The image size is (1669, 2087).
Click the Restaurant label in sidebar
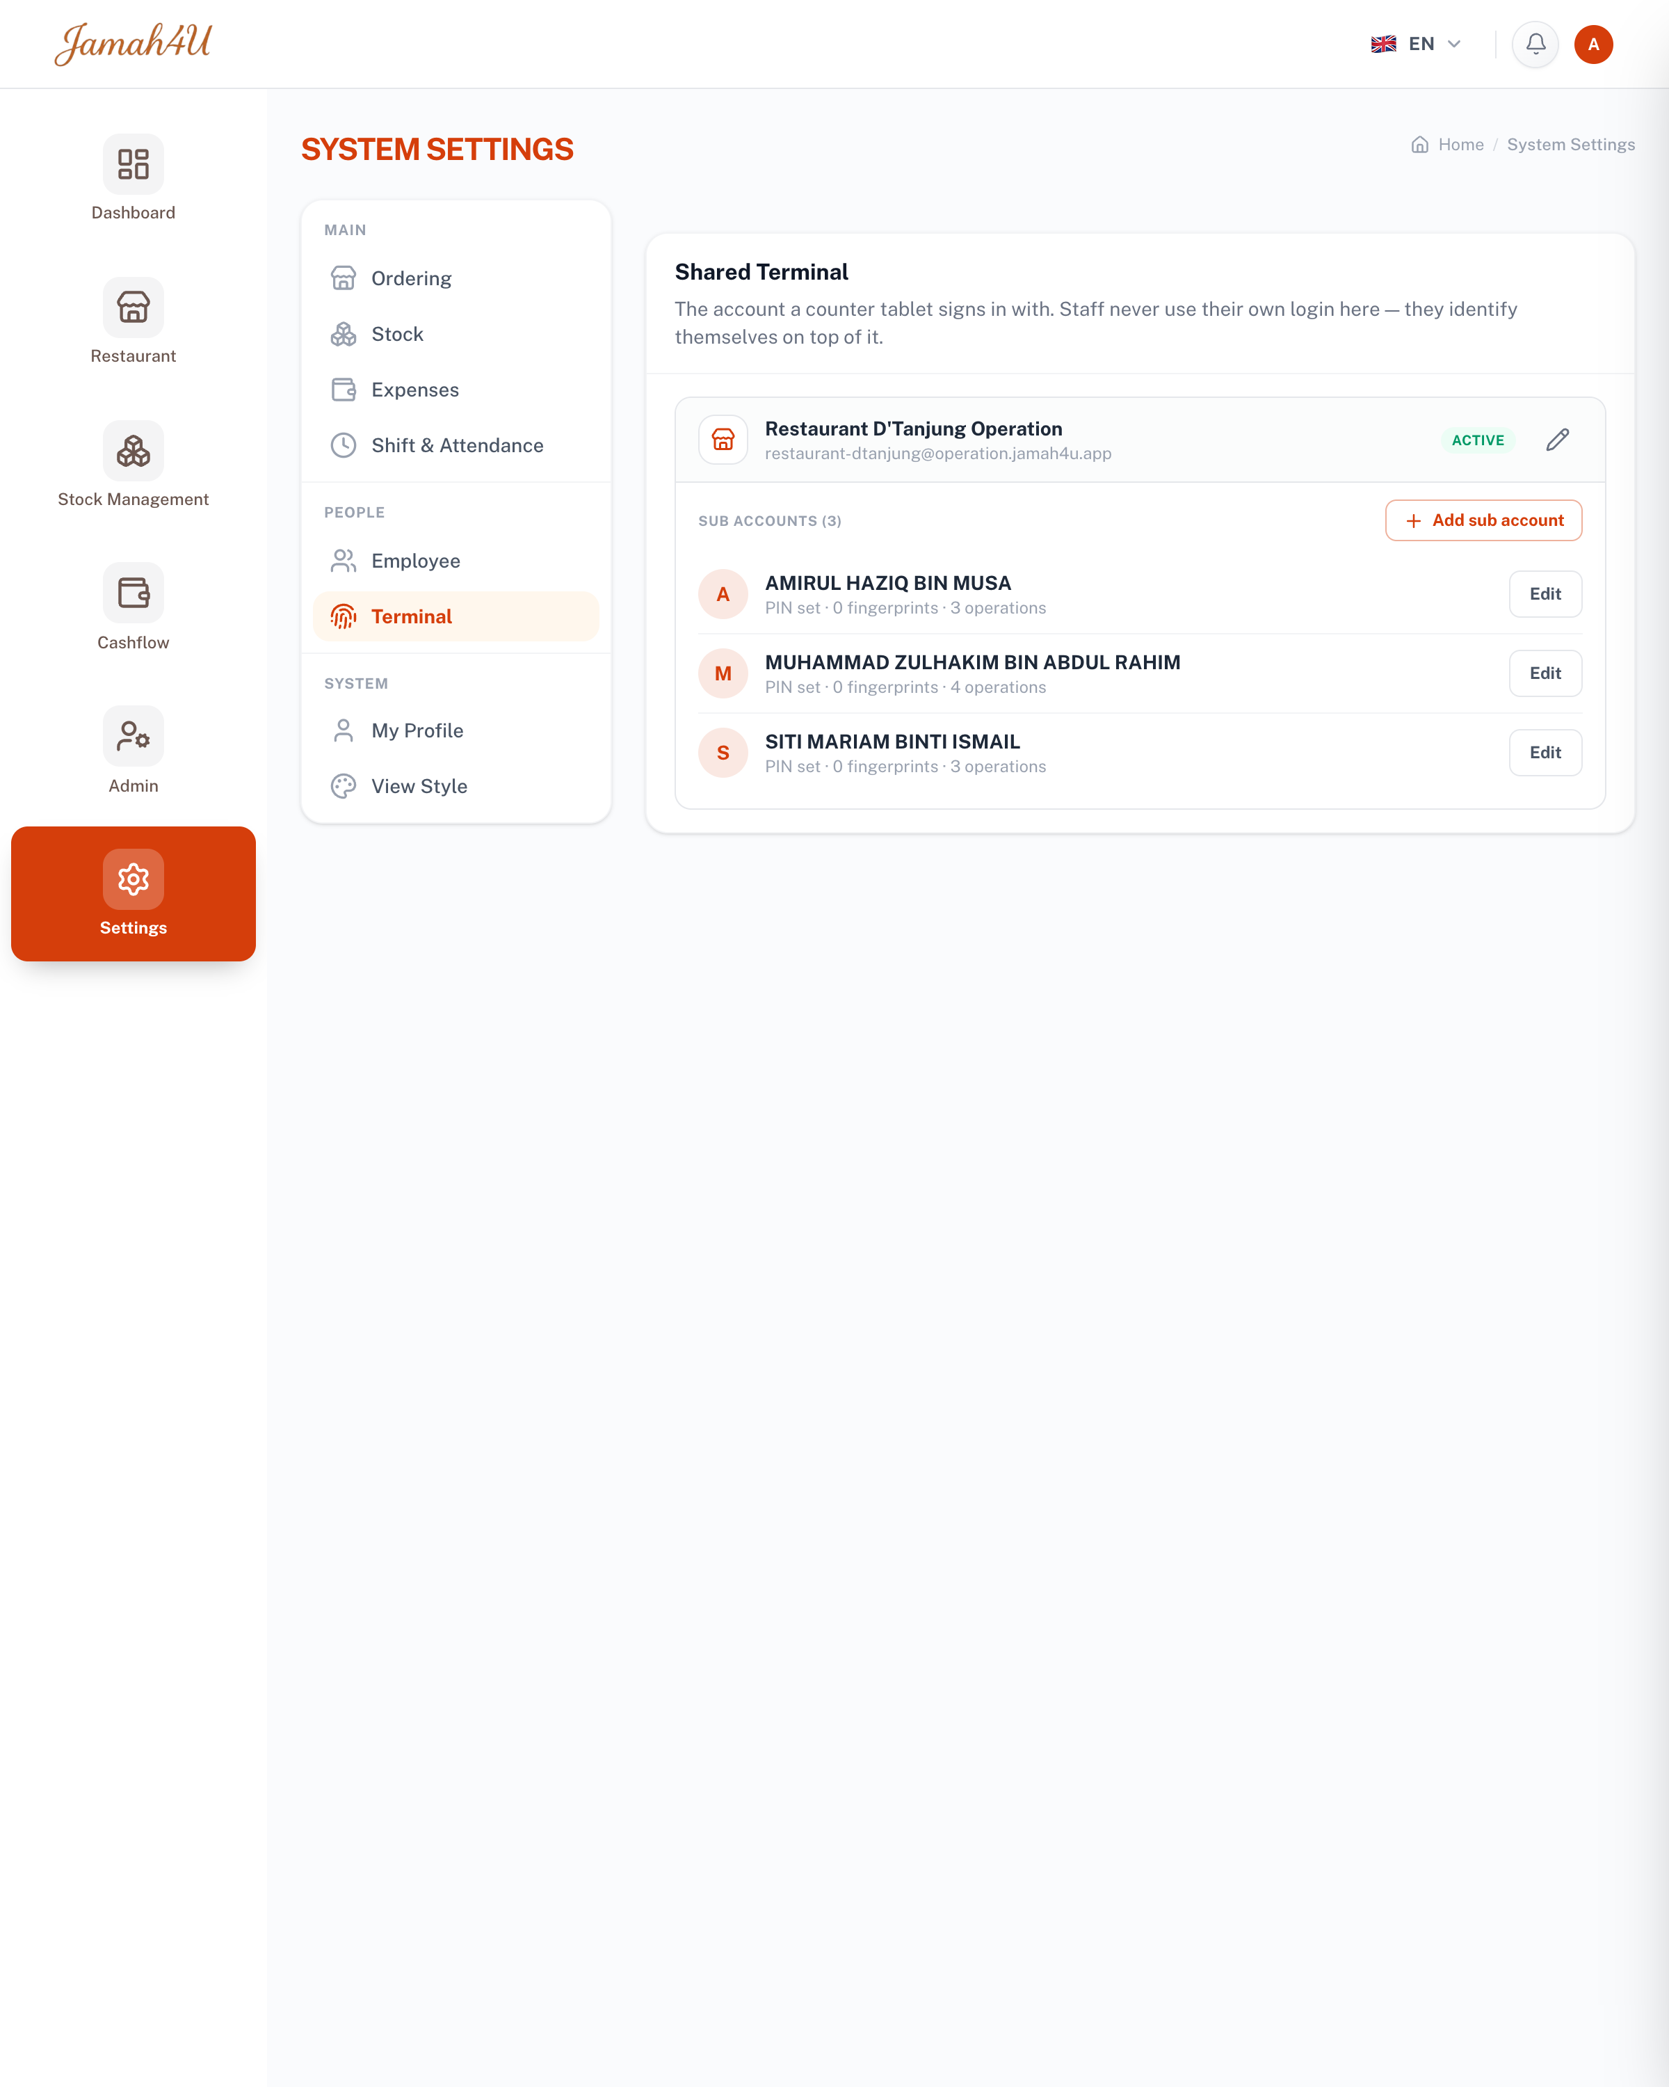134,356
